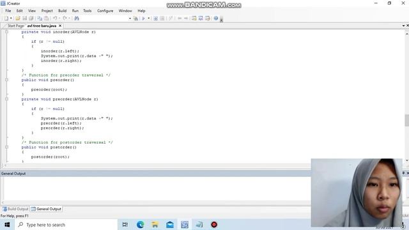Viewport: 409px width, 230px height.
Task: Click the Build project toolbar icon
Action: click(x=155, y=19)
